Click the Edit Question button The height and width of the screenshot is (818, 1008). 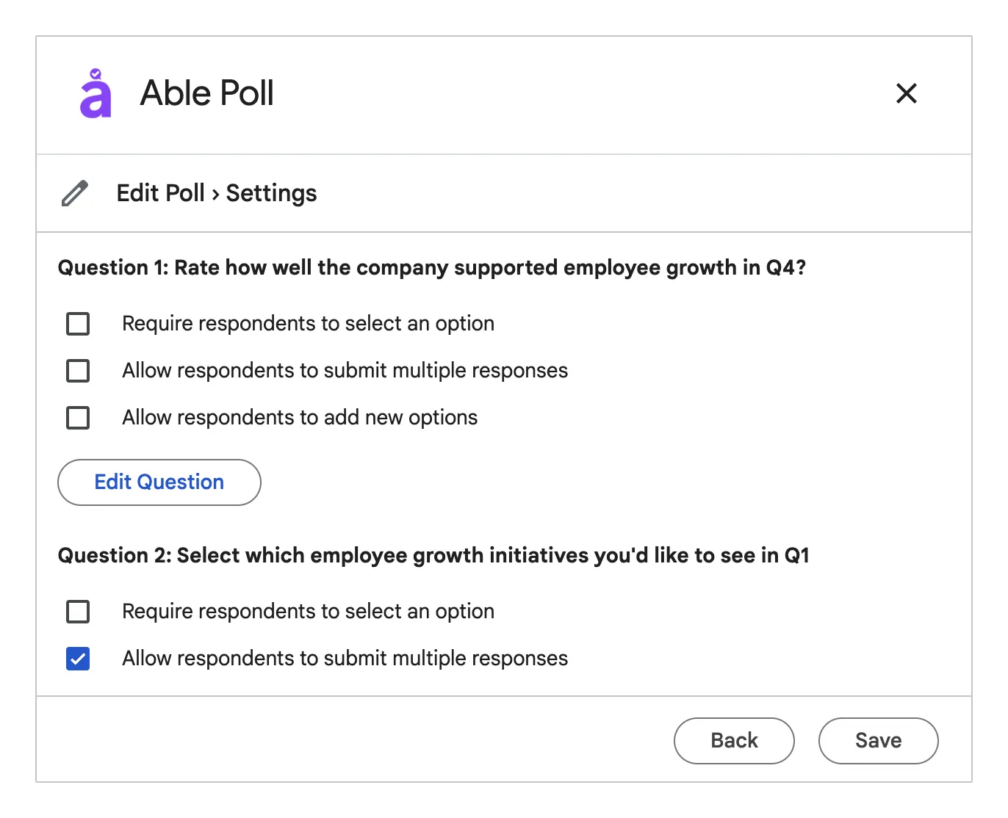click(159, 482)
